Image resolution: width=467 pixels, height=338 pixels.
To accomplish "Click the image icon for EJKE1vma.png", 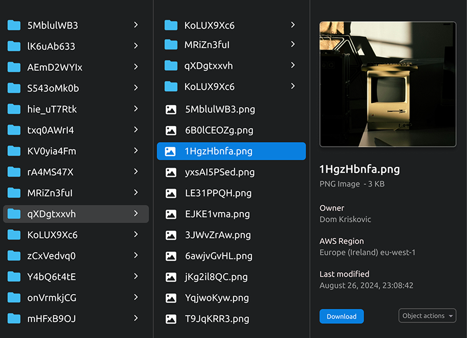I will coord(171,214).
